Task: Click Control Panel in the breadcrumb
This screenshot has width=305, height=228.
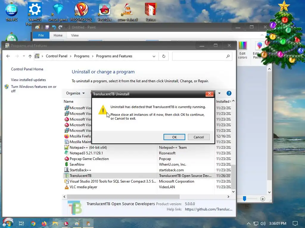Action: [57, 56]
